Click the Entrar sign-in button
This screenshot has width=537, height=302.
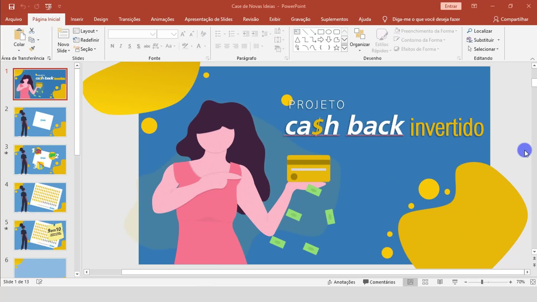(x=451, y=6)
